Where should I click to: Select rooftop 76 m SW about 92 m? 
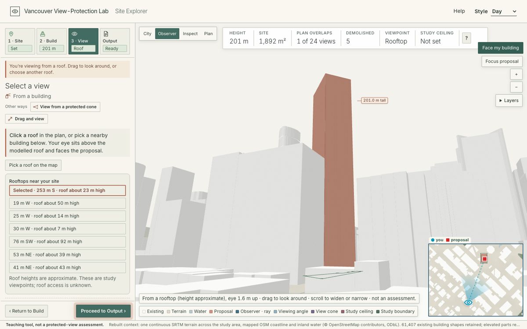68,242
